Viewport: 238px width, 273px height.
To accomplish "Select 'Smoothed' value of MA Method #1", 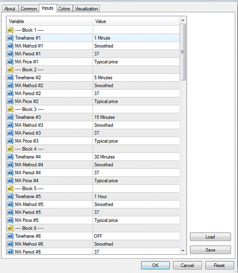I will pos(104,46).
